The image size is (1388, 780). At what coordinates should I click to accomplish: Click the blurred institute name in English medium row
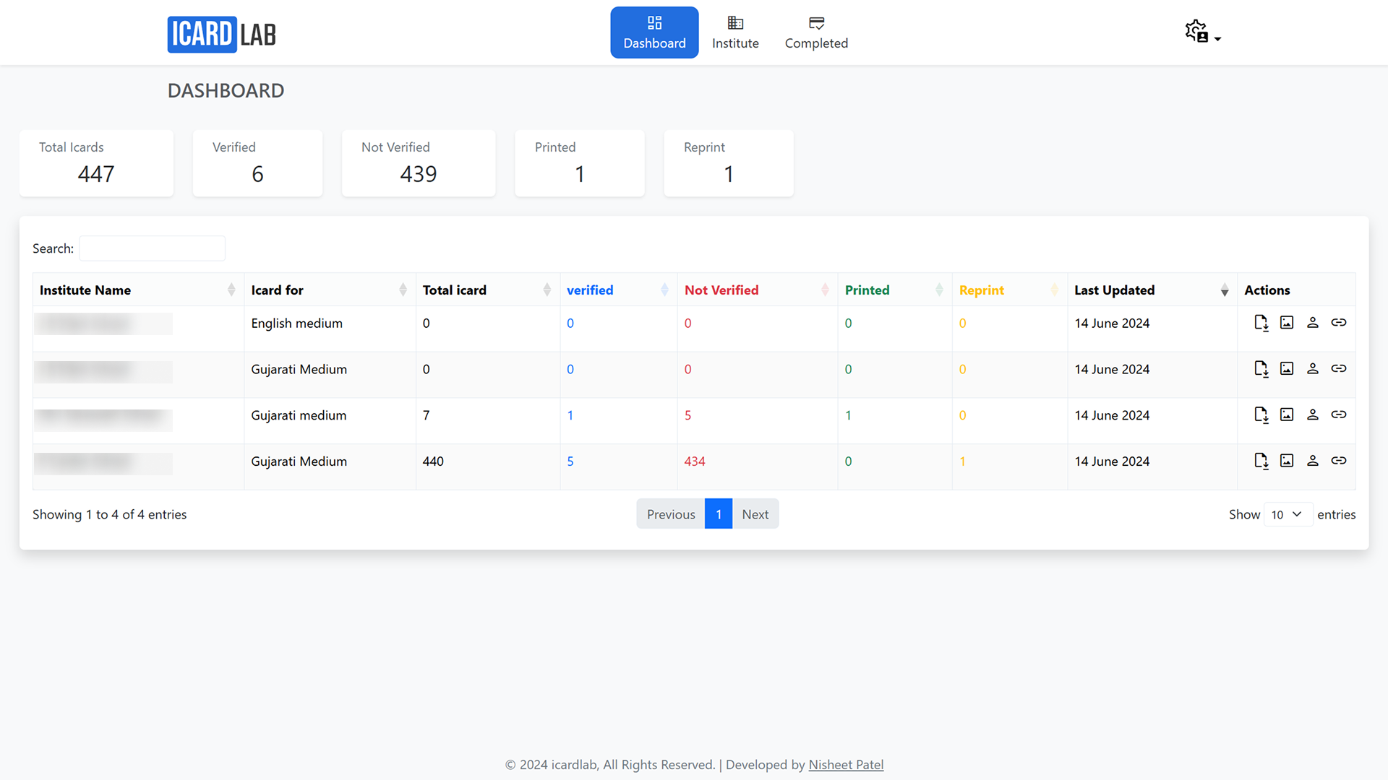coord(103,324)
